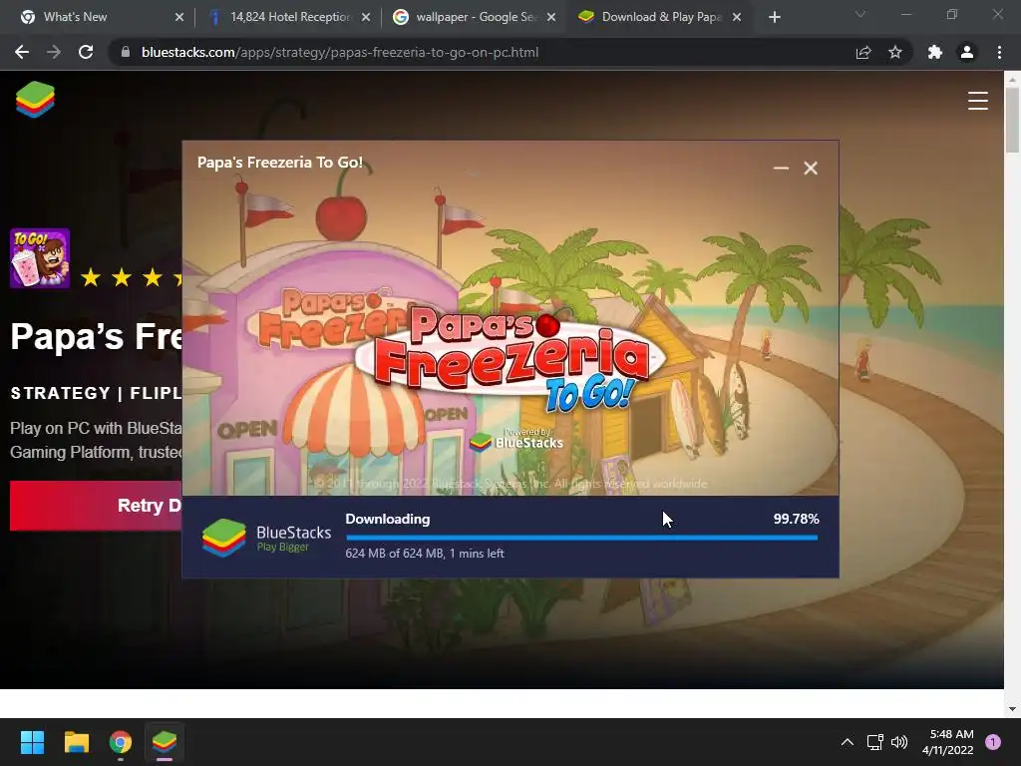Screen dimensions: 1021x766
Task: Open the Windows Start menu
Action: pos(32,742)
